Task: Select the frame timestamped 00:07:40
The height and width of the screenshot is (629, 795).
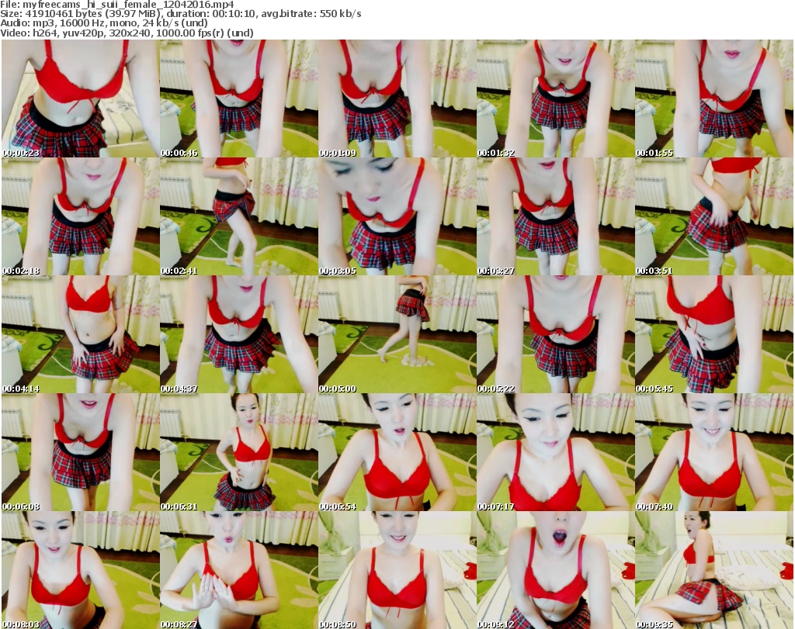Action: pyautogui.click(x=714, y=452)
